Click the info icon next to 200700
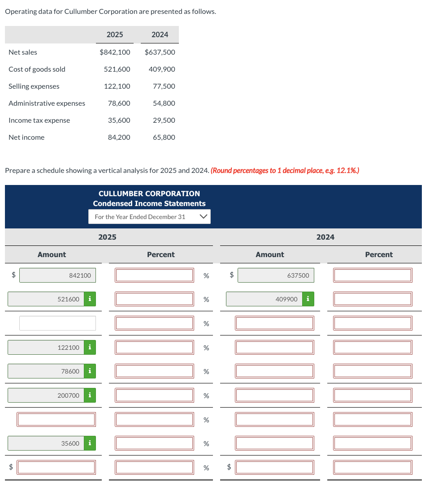 tap(90, 395)
